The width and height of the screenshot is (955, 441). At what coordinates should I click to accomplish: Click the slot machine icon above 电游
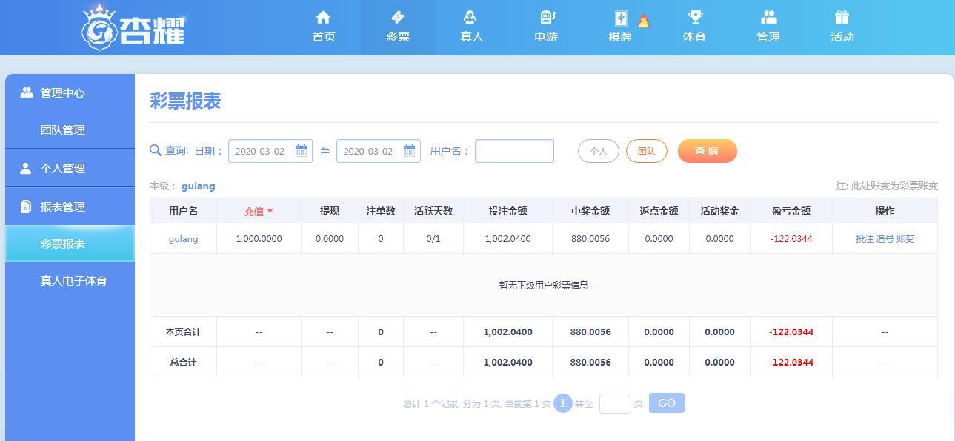pyautogui.click(x=547, y=17)
